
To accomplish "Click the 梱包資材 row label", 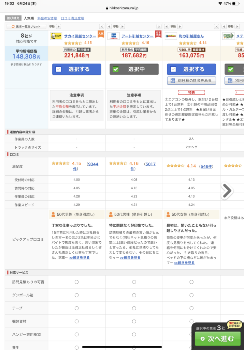I will 19,321.
